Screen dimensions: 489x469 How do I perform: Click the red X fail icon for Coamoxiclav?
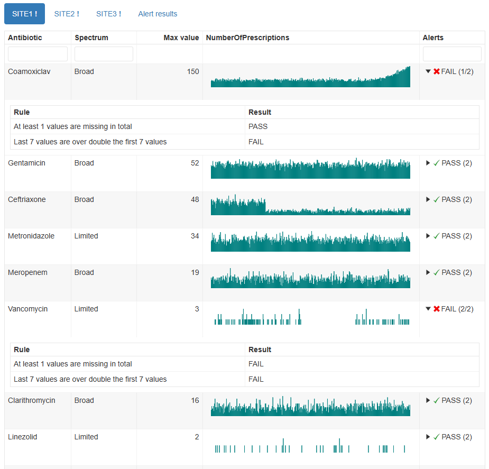point(437,72)
